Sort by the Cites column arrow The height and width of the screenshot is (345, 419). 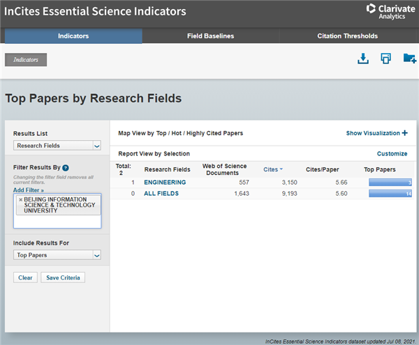click(281, 169)
